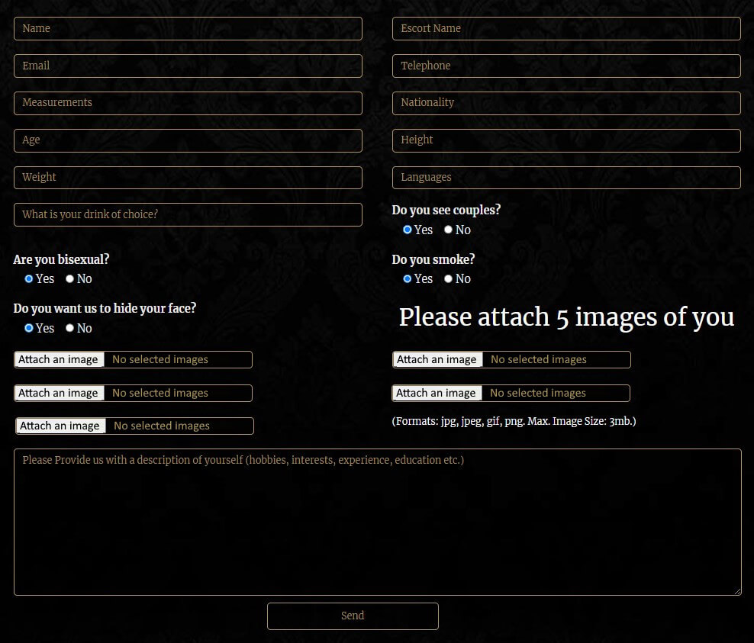
Task: Click the 'Please attach 5 images of you' heading
Action: click(566, 317)
